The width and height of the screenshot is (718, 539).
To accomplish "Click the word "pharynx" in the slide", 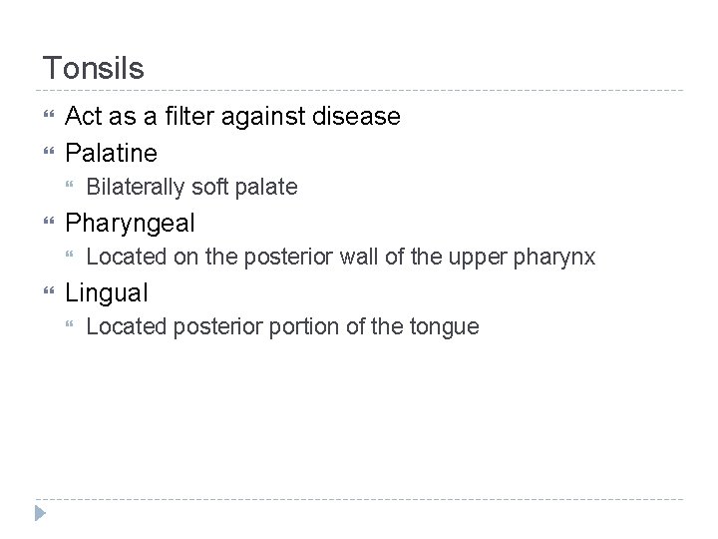I will point(557,258).
